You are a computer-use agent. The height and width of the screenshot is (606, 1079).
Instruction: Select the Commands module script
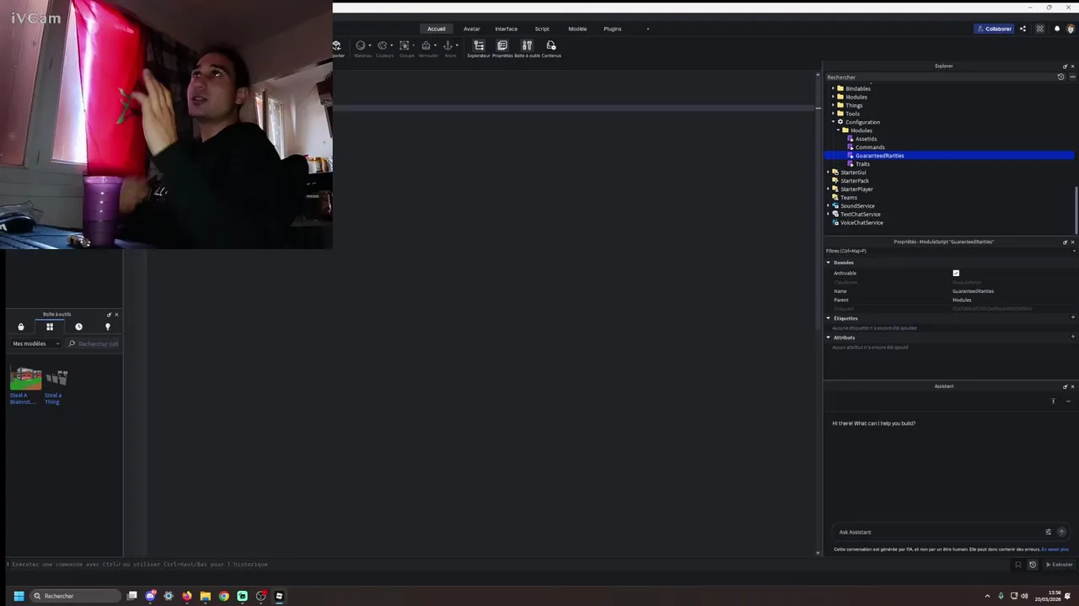click(x=869, y=147)
